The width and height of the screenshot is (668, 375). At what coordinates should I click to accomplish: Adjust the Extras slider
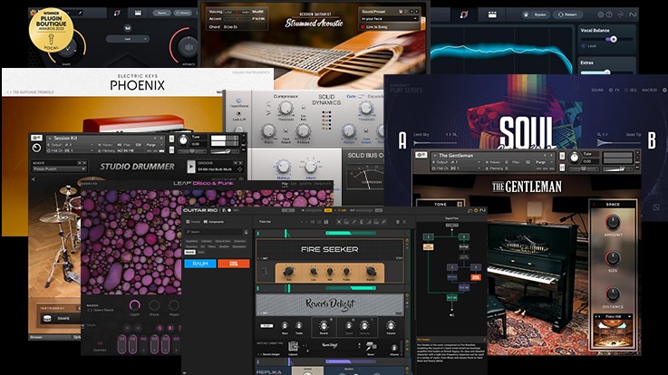coord(606,72)
